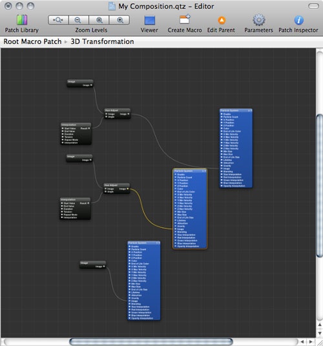
Task: Click Color port on rightmost Particle System
Action: click(222, 128)
